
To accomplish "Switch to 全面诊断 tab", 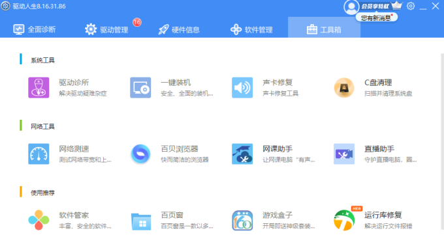I will coord(35,29).
